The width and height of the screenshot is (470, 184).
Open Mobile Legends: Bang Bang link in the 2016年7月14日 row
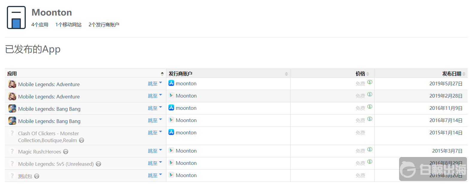click(49, 121)
